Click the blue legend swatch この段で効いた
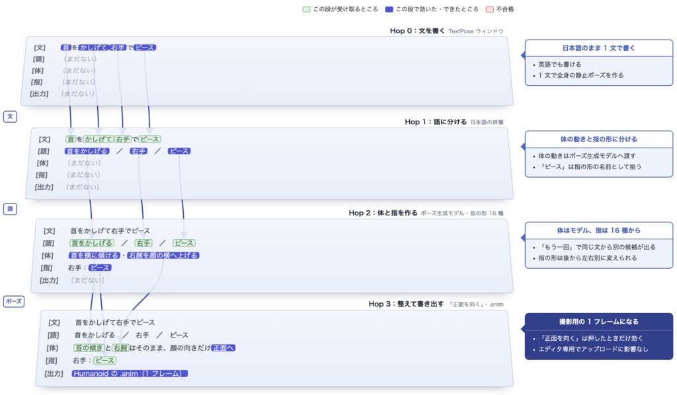 point(389,9)
